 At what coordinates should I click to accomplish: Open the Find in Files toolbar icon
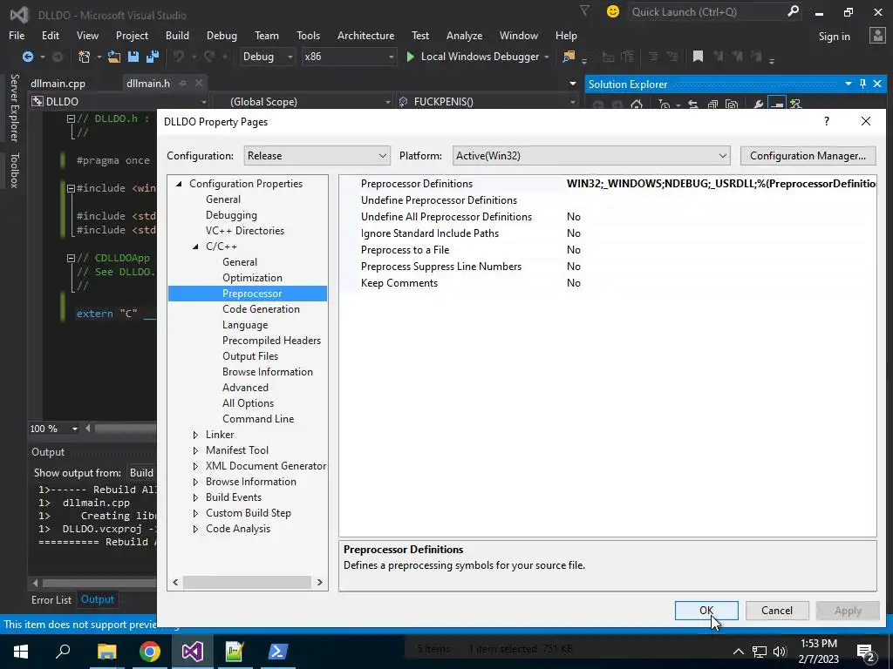click(x=569, y=57)
